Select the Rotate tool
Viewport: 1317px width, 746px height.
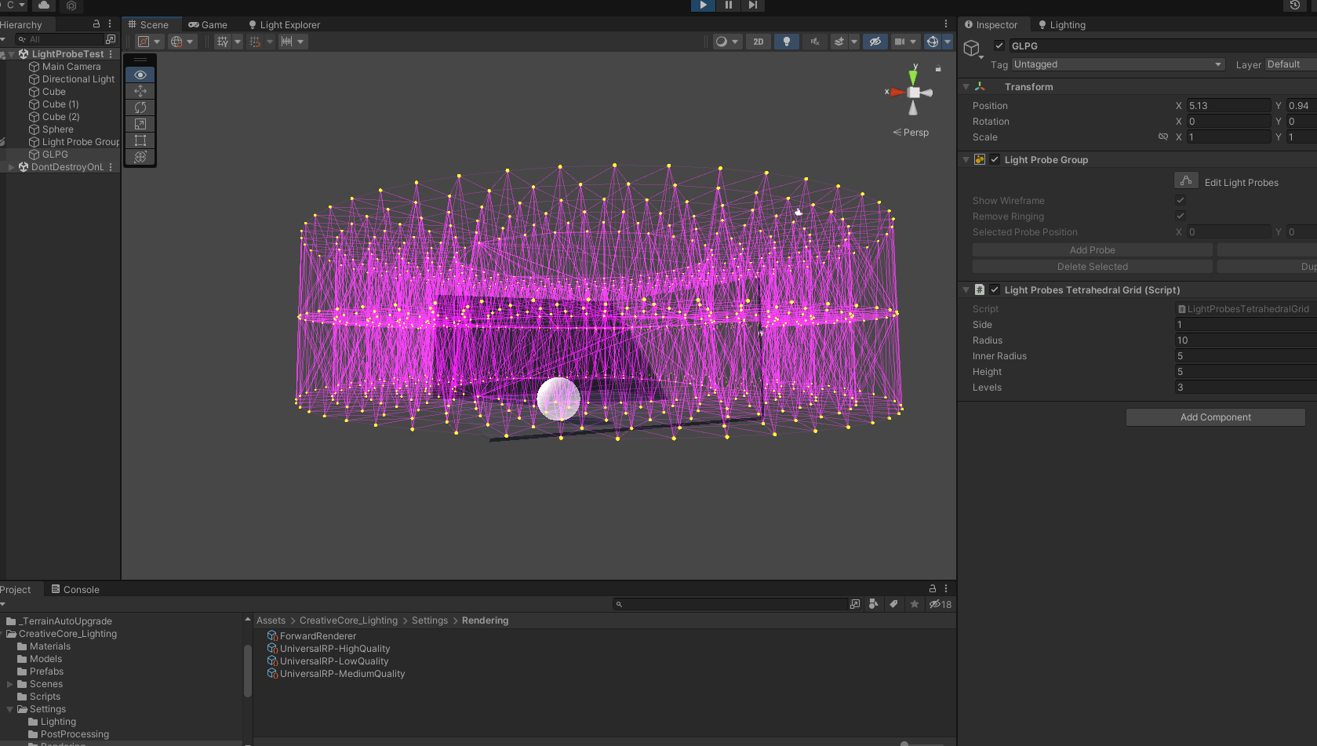click(140, 107)
